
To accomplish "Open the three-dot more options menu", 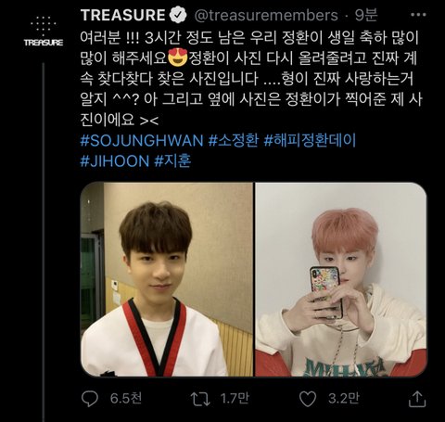I will tap(418, 15).
